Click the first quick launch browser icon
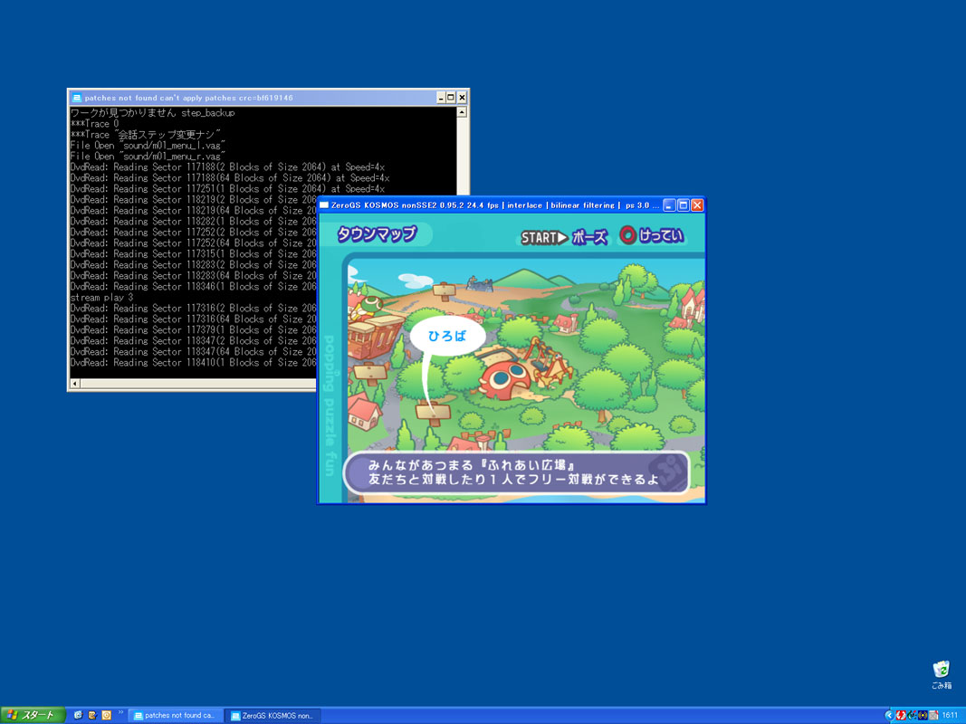This screenshot has height=724, width=966. click(x=78, y=715)
